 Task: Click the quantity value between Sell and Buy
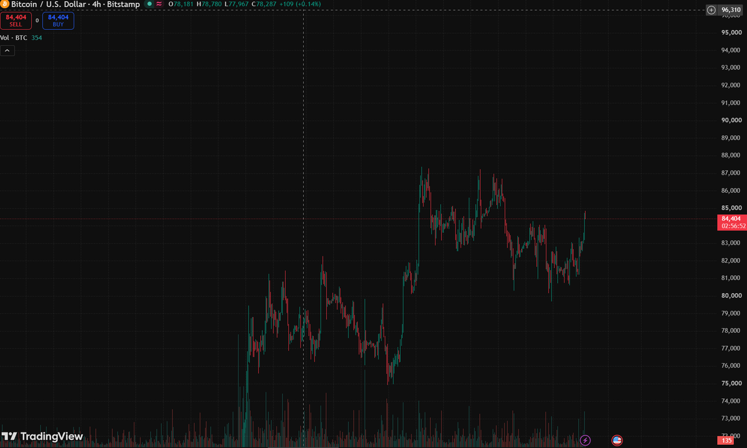tap(37, 21)
